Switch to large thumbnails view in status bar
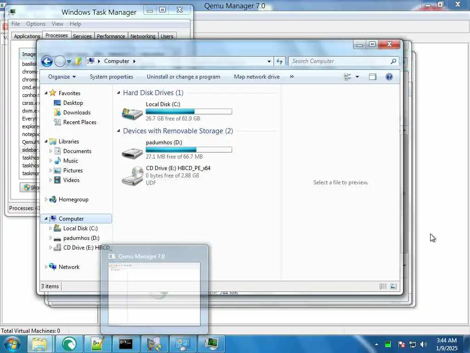The image size is (470, 353). (x=393, y=286)
